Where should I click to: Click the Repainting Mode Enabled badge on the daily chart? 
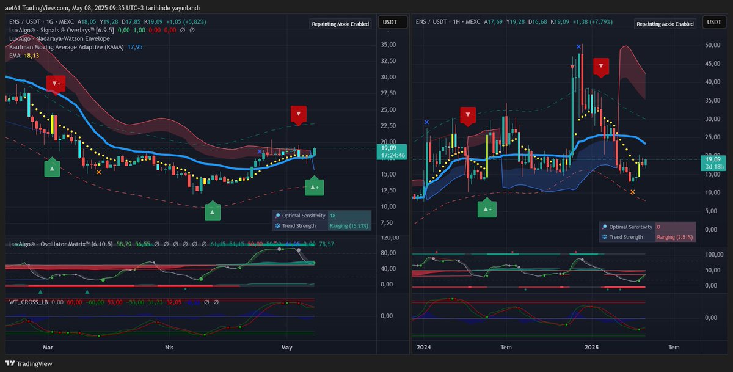(340, 24)
